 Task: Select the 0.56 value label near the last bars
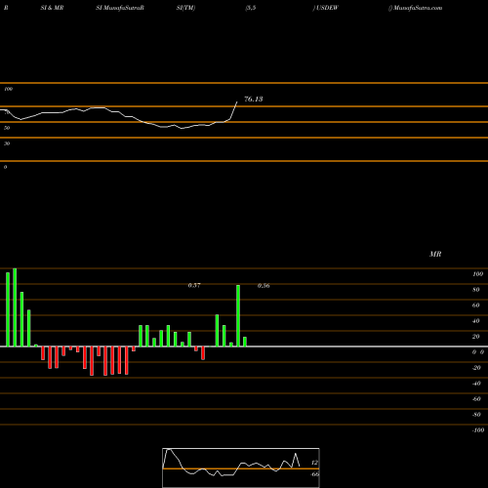click(x=264, y=286)
